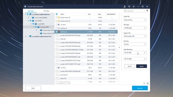Open the hamburger menu icon
Viewport: 173px width, 97px height.
point(134,6)
